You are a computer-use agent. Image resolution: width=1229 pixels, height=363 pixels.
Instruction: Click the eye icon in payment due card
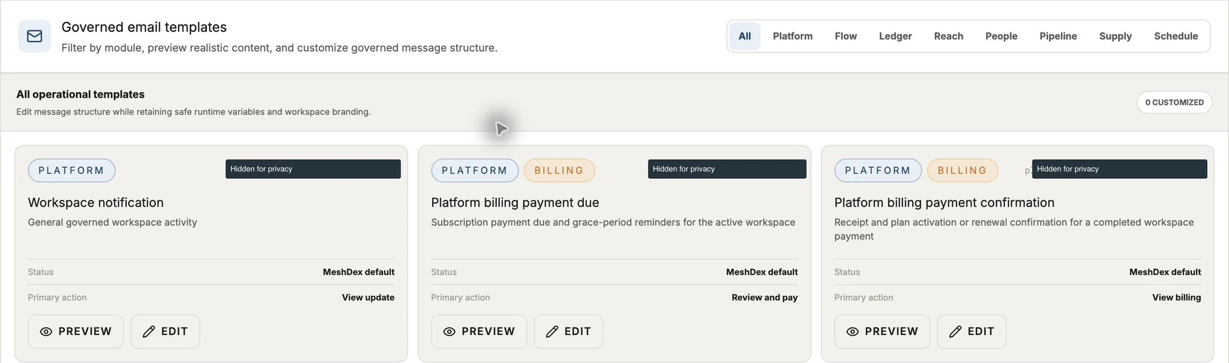point(449,332)
